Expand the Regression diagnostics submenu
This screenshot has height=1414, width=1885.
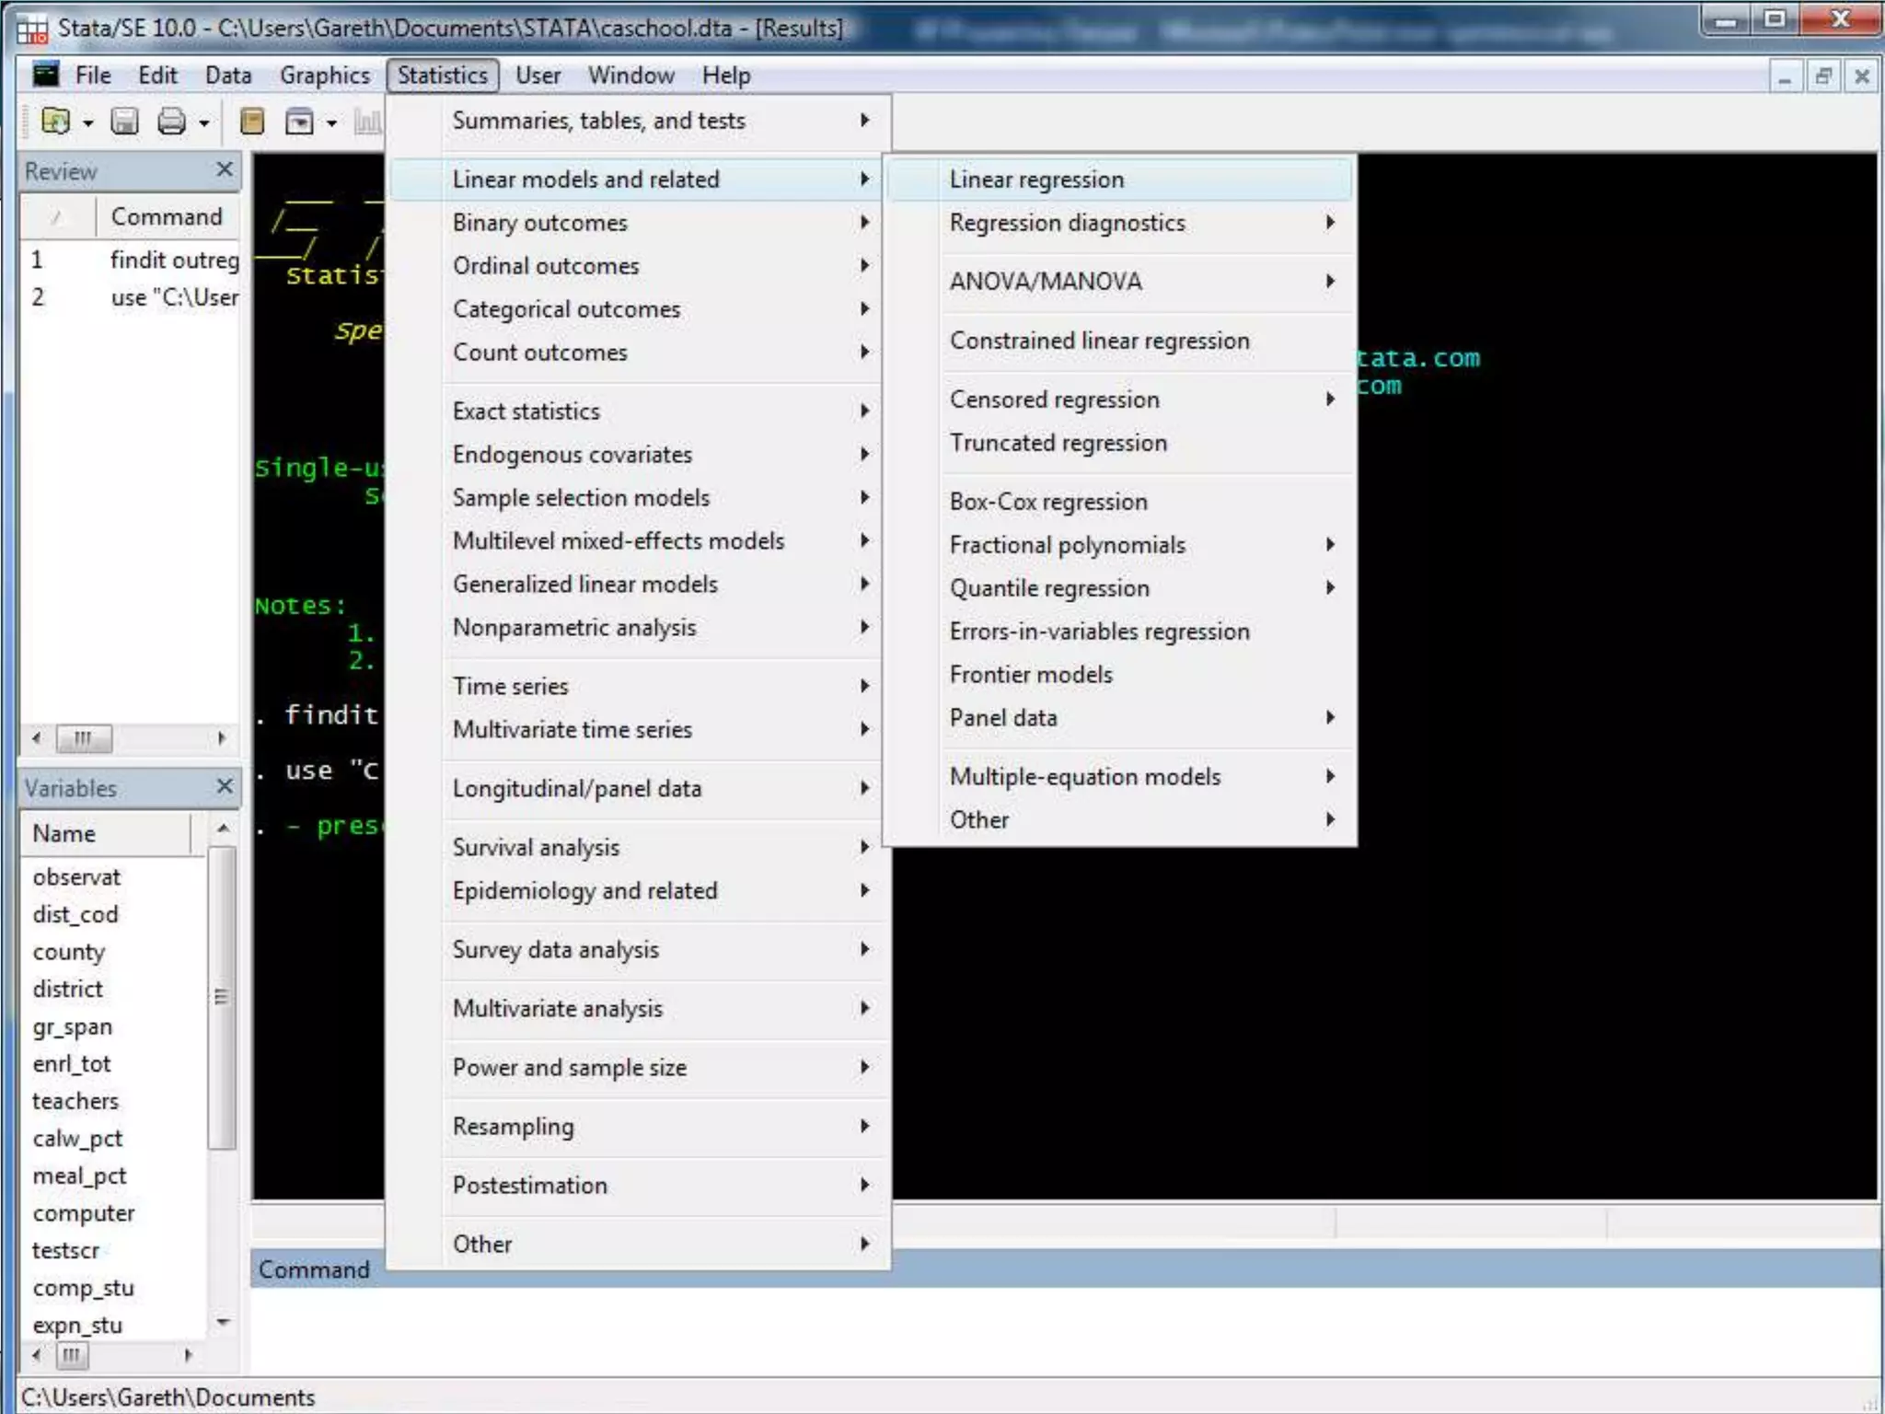point(1068,223)
